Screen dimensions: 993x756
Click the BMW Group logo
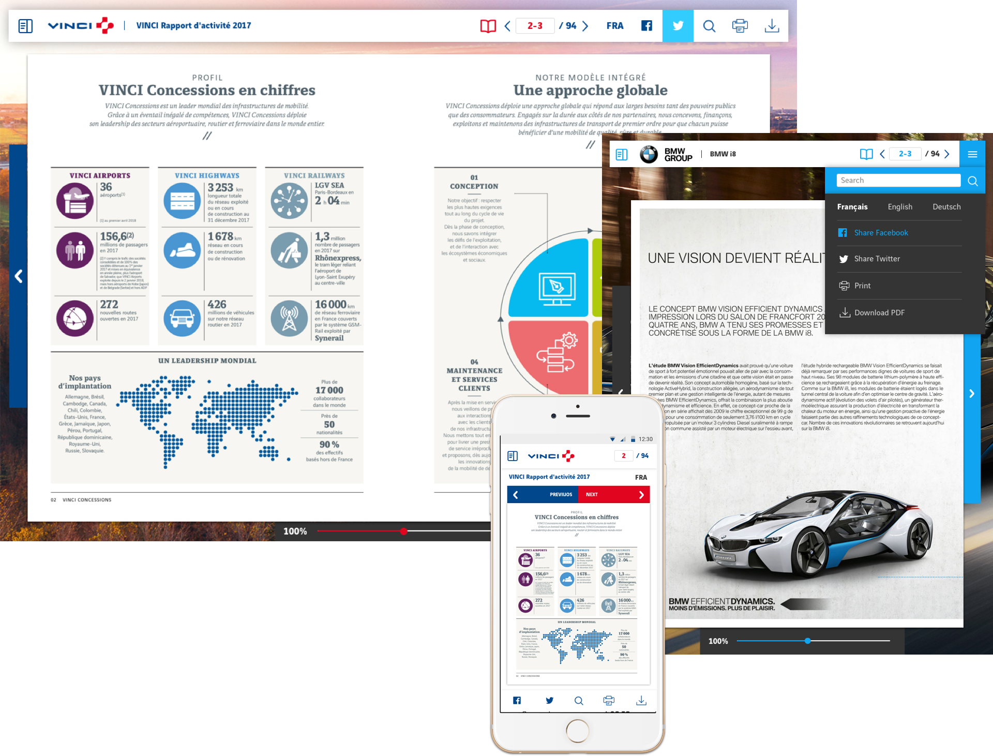click(x=666, y=154)
